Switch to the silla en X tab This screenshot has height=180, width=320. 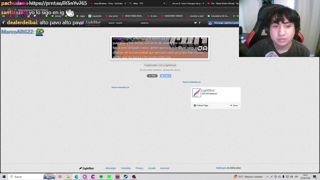(185, 3)
